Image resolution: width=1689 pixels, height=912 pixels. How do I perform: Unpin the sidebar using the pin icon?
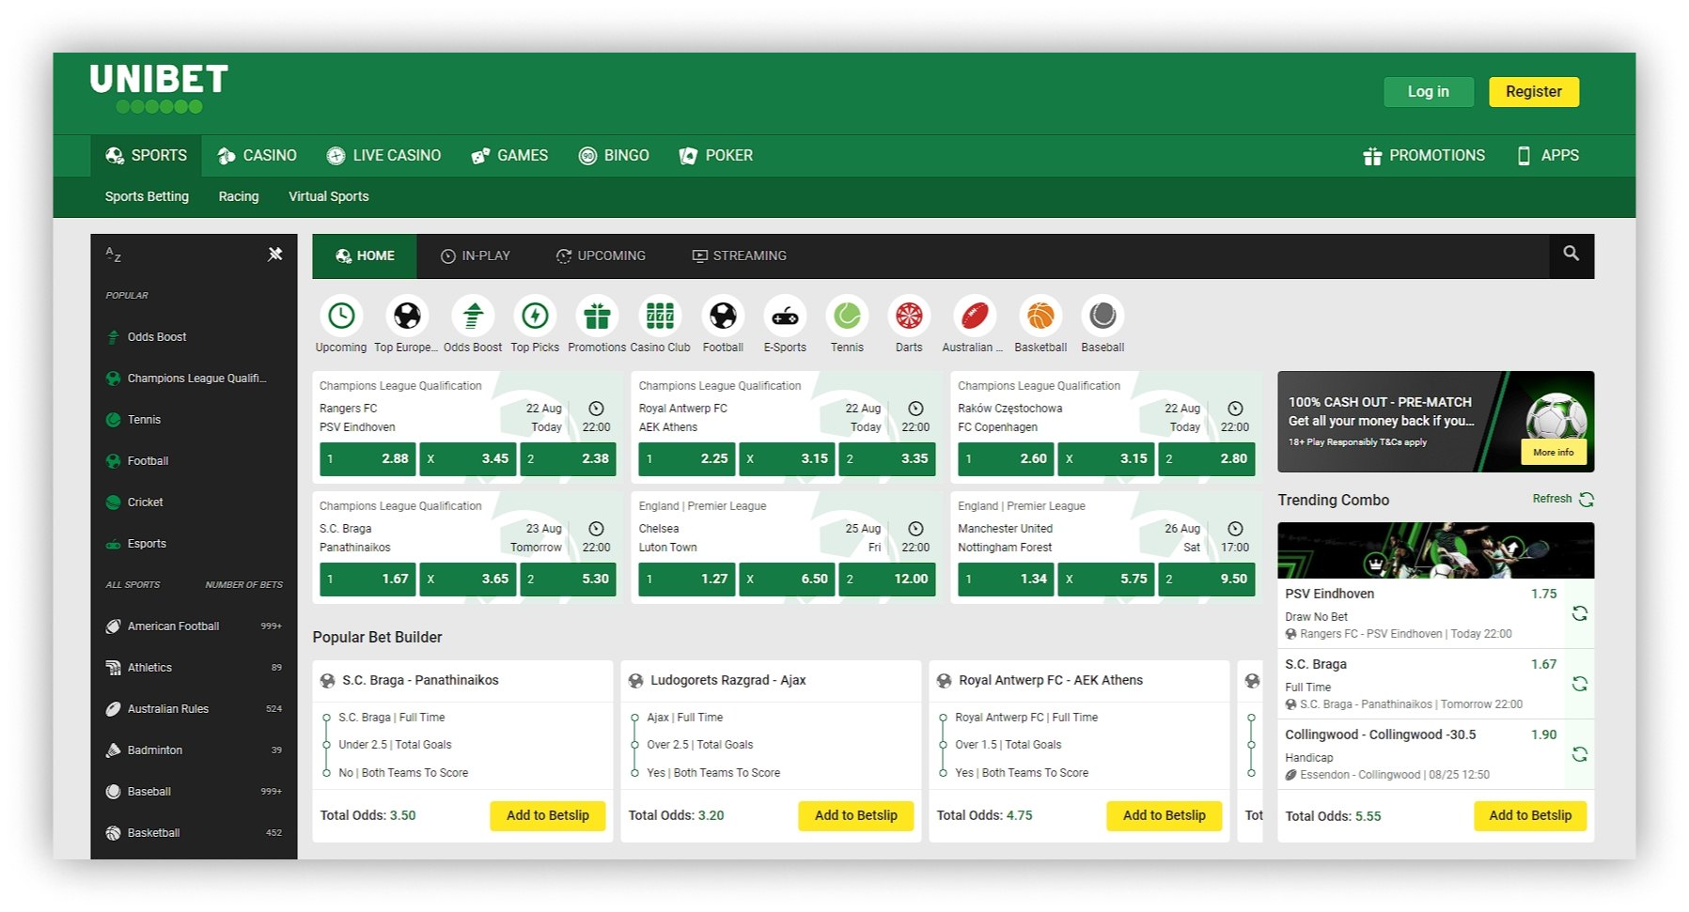point(275,254)
